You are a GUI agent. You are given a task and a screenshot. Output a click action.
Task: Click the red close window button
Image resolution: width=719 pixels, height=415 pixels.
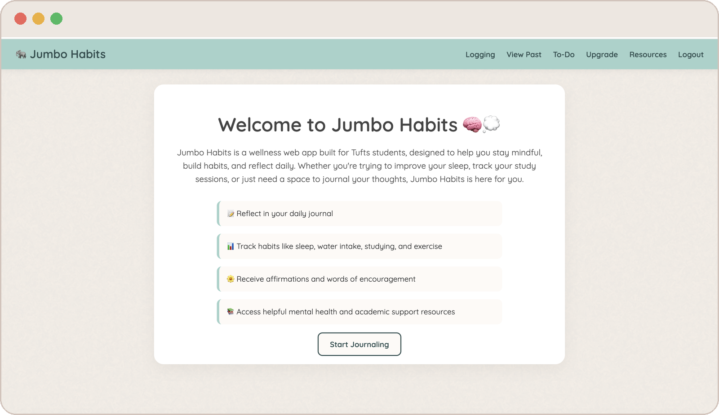pos(20,19)
